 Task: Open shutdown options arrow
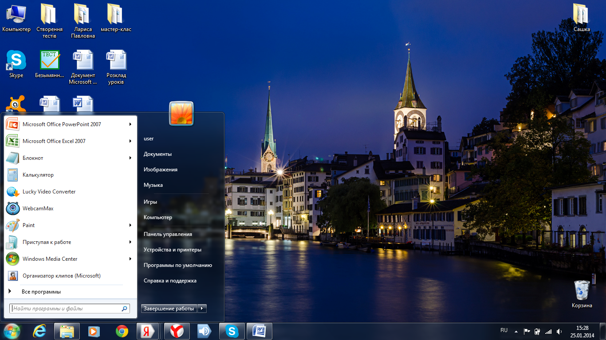pyautogui.click(x=202, y=309)
